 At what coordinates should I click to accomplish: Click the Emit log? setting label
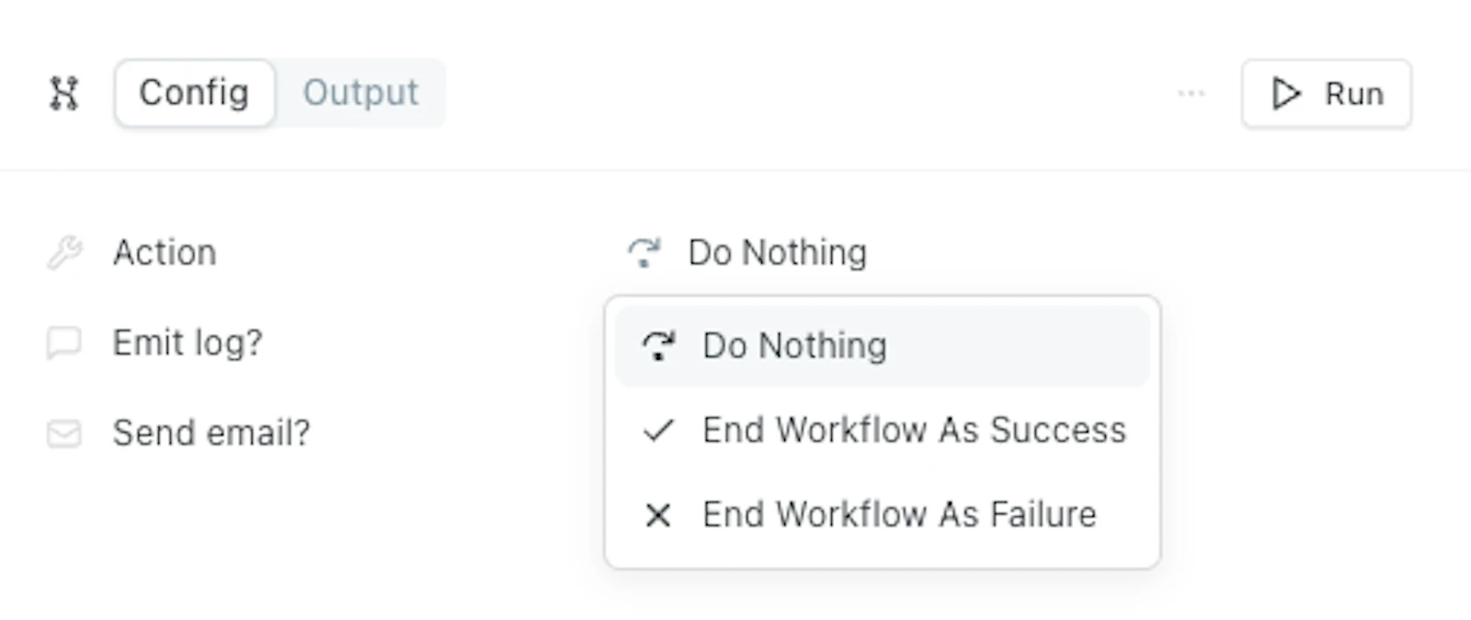pos(188,343)
